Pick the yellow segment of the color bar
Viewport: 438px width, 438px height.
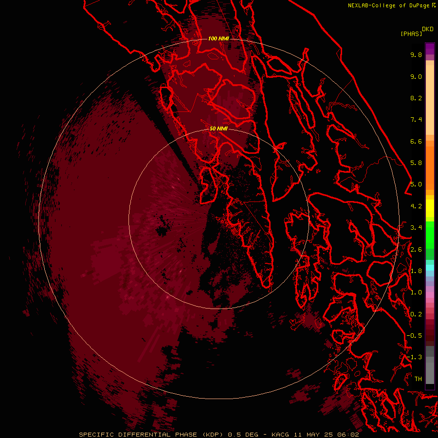coord(430,208)
